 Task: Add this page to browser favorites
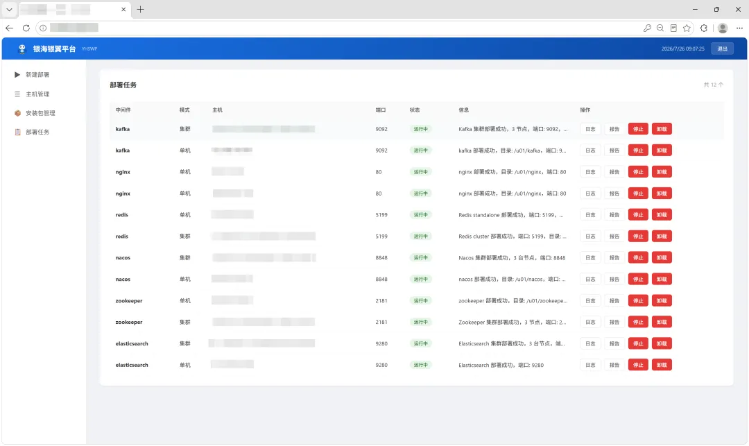pyautogui.click(x=687, y=28)
